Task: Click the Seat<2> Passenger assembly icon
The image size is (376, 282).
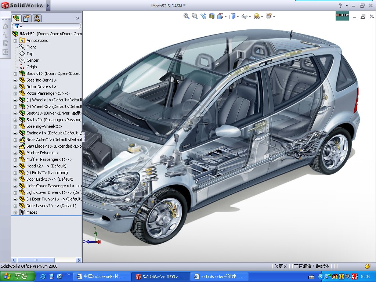Action: pyautogui.click(x=22, y=120)
